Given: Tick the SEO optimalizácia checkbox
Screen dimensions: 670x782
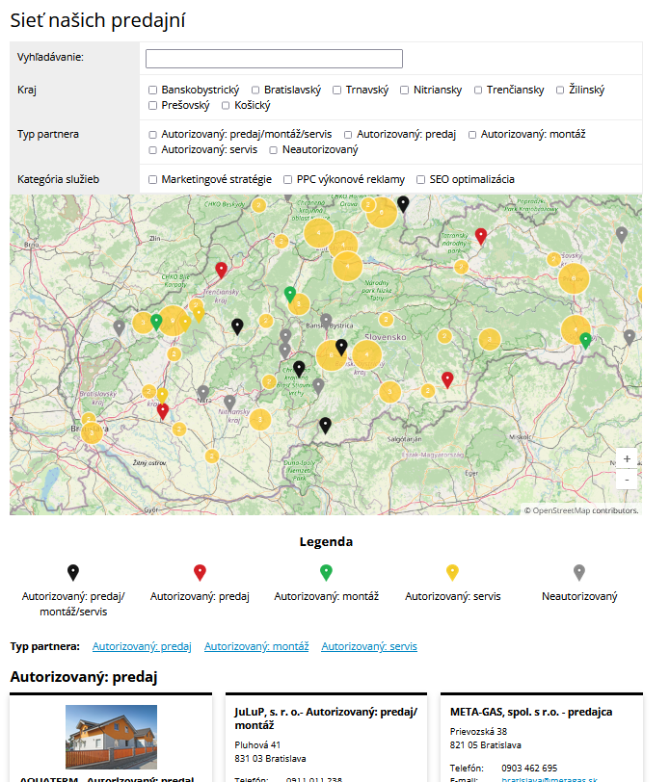Looking at the screenshot, I should click(x=421, y=179).
